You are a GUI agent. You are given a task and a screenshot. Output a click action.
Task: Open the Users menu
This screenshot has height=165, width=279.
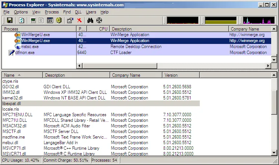[x=91, y=12]
